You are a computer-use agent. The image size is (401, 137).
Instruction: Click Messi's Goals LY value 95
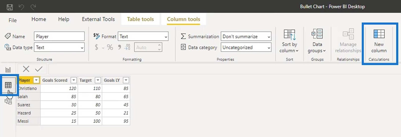[x=116, y=121]
